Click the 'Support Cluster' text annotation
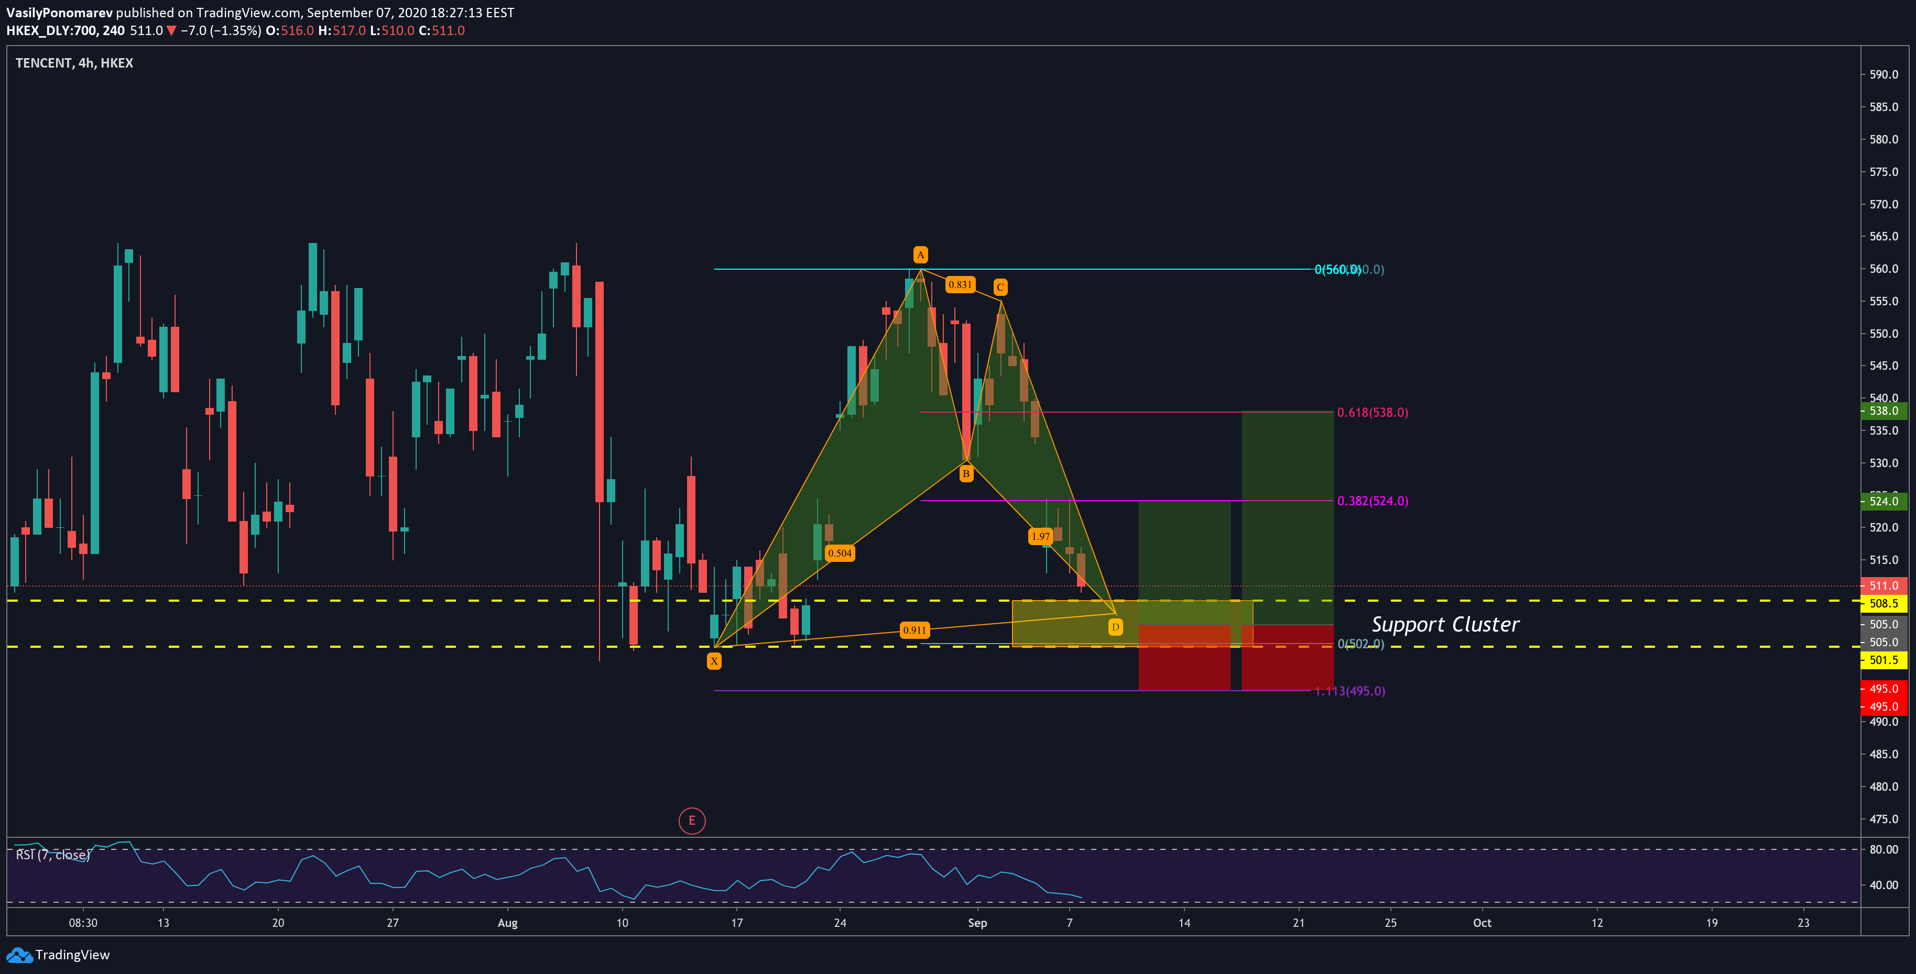The image size is (1916, 974). coord(1445,624)
